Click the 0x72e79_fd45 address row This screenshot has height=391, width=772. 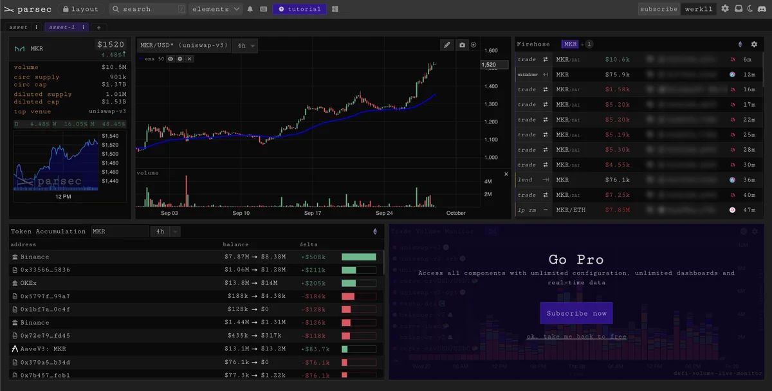point(196,336)
